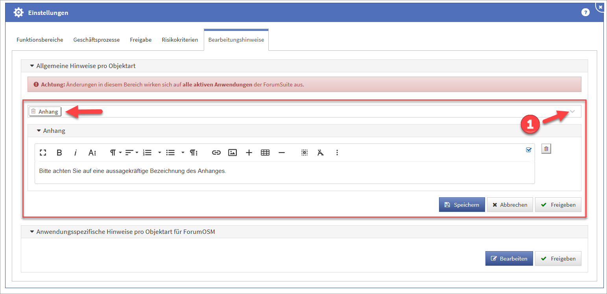Apply bold formatting in the editor
Image resolution: width=607 pixels, height=294 pixels.
click(59, 153)
